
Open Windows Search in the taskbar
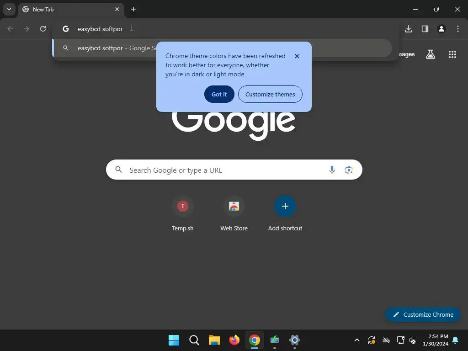pyautogui.click(x=194, y=340)
